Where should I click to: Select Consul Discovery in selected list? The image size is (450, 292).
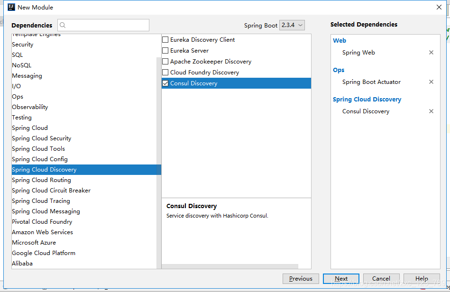[366, 111]
